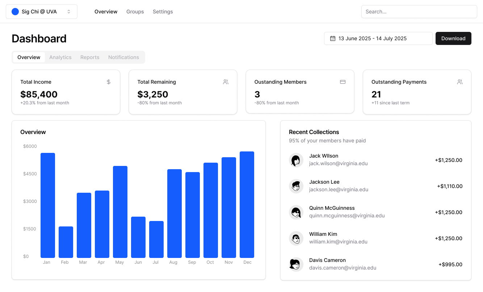Click Jack Wilson's avatar
Viewport: 483px width, 292px height.
pos(296,160)
